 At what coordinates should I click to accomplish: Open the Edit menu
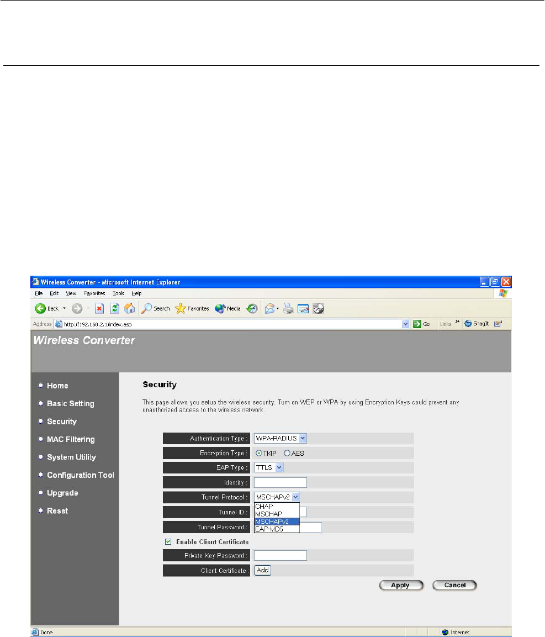click(x=54, y=293)
